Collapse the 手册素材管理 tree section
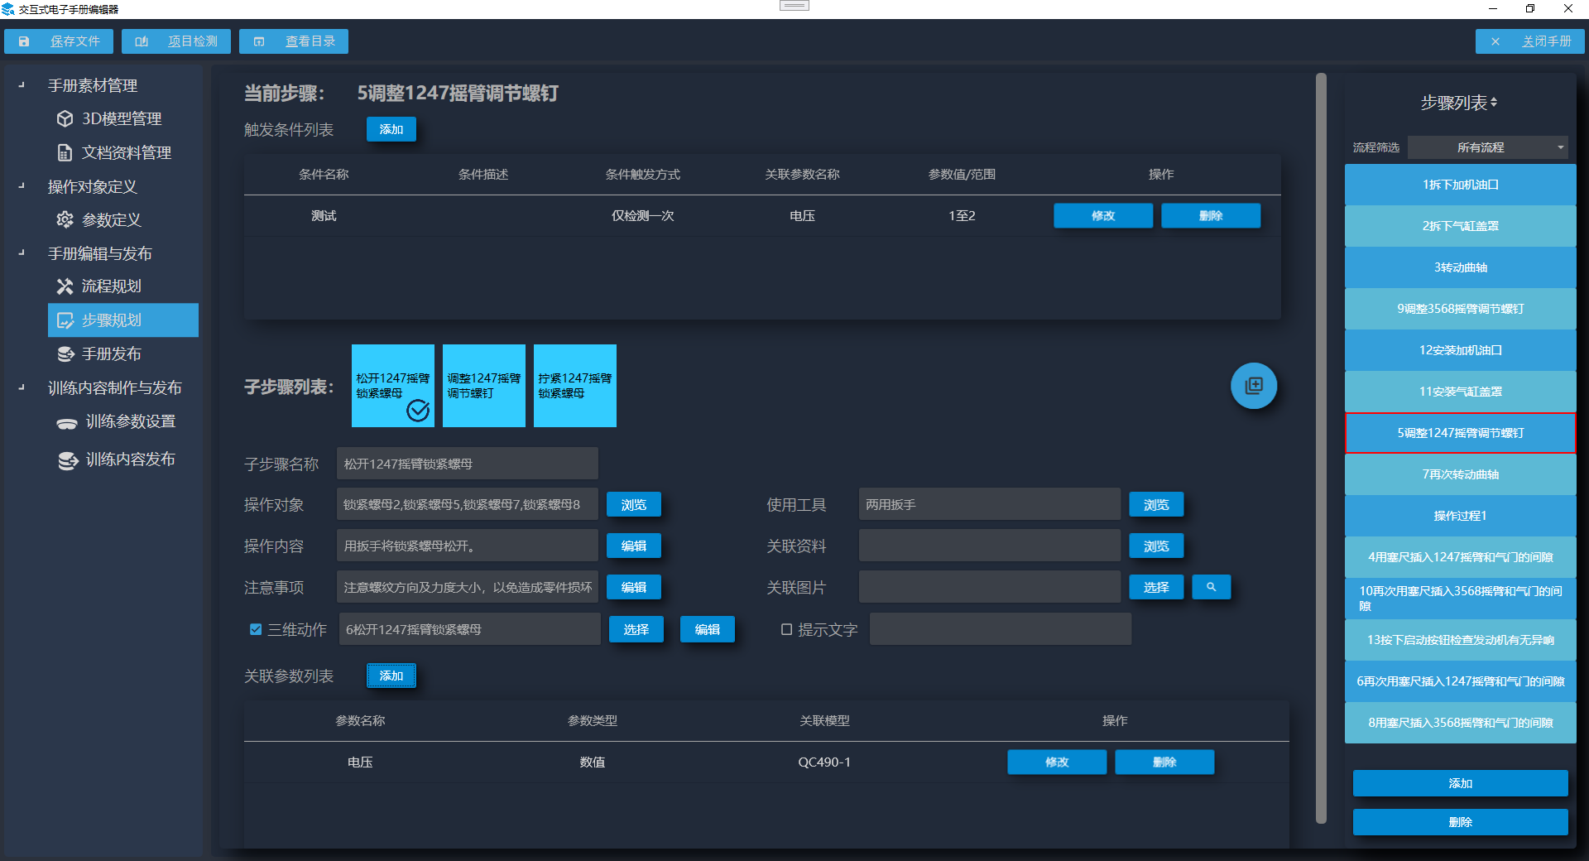The width and height of the screenshot is (1589, 861). pos(22,85)
